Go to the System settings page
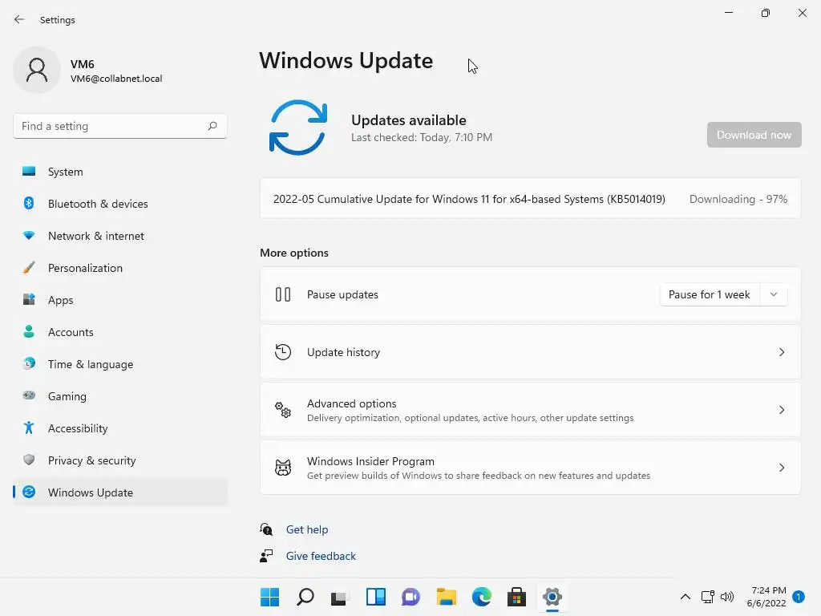821x616 pixels. pos(120,172)
